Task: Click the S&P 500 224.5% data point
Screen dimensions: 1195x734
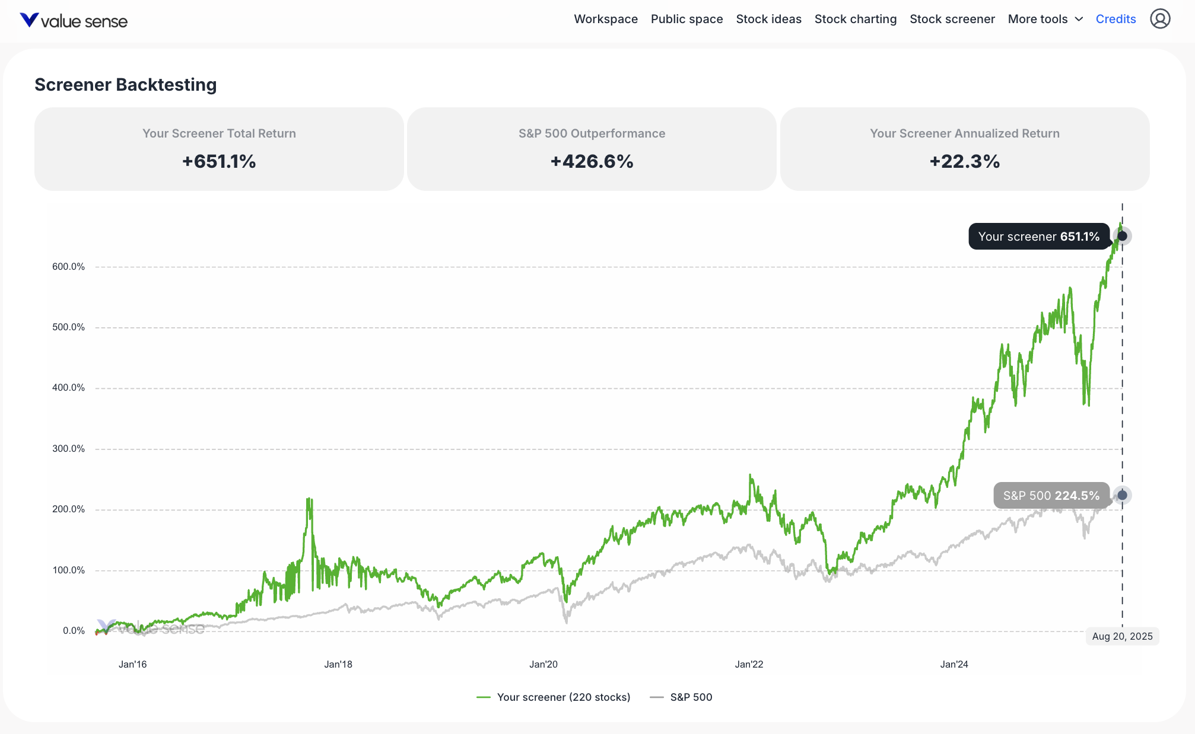Action: pos(1122,495)
